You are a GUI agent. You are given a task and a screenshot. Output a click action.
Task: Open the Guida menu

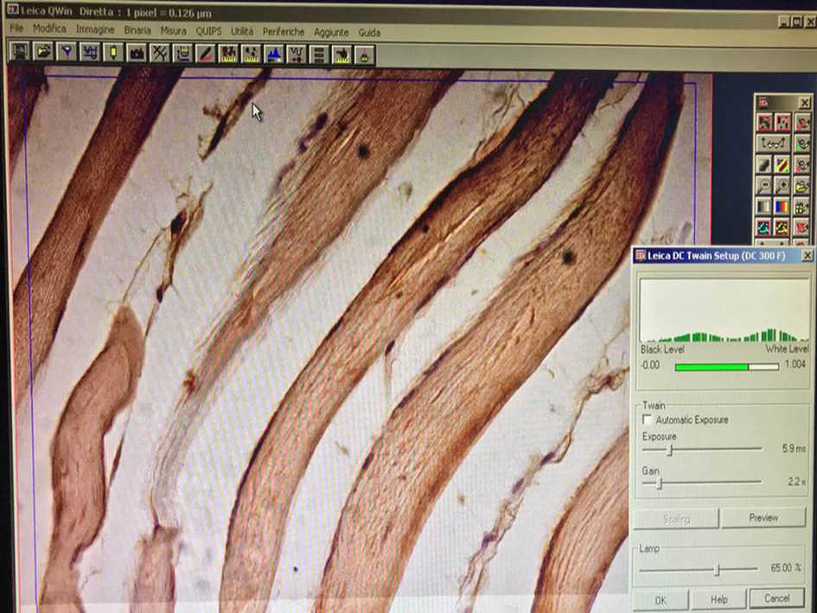[369, 33]
